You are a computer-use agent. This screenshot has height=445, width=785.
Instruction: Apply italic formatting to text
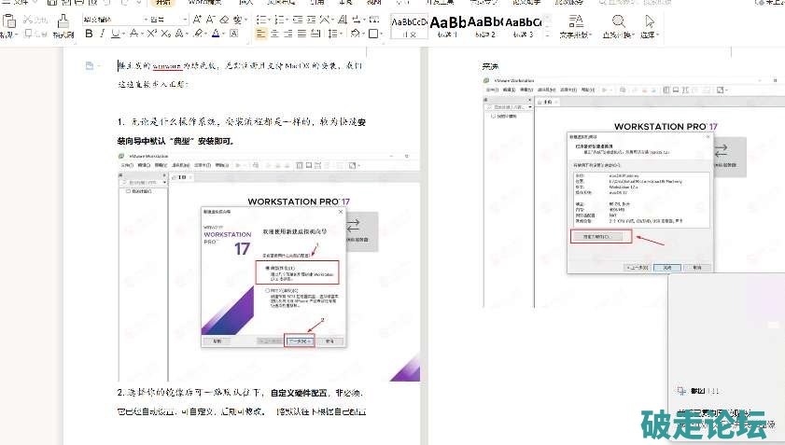102,34
